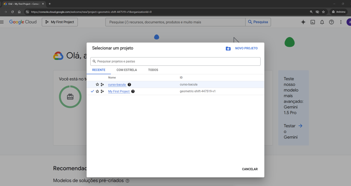
Task: Click the project type icon beside curso-bacula
Action: 102,84
